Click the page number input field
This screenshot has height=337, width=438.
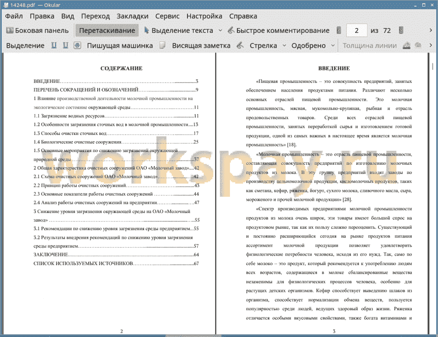tap(357, 31)
